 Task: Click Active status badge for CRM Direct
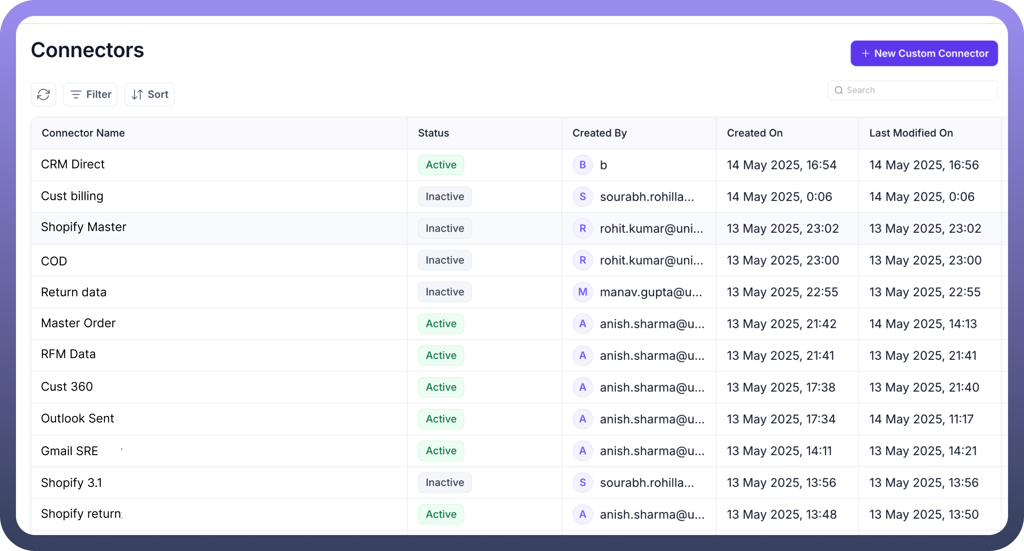pyautogui.click(x=441, y=165)
